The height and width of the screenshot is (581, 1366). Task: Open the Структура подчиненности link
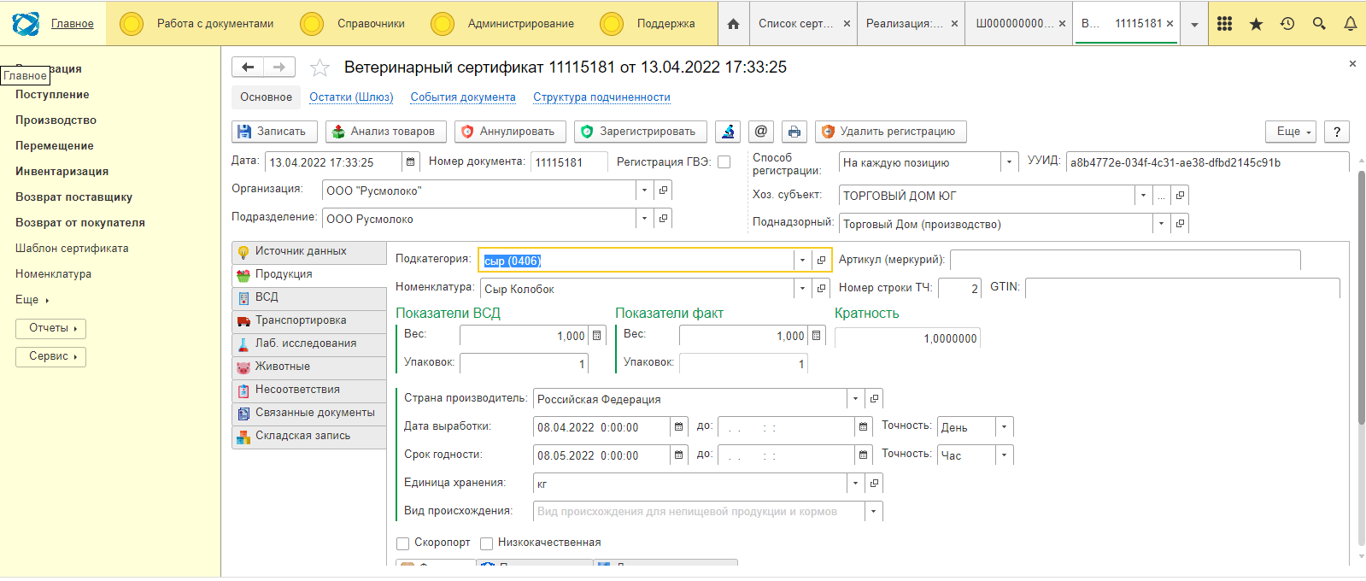[x=601, y=97]
